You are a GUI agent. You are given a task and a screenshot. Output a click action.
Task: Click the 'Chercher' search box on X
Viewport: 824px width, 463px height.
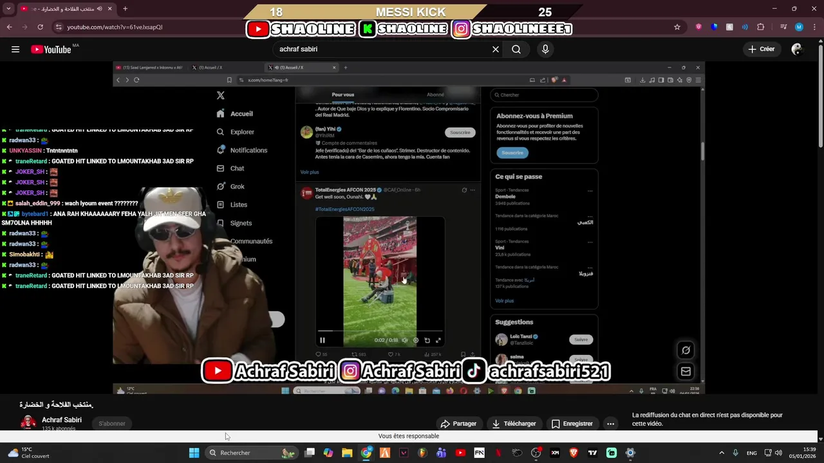tap(544, 95)
